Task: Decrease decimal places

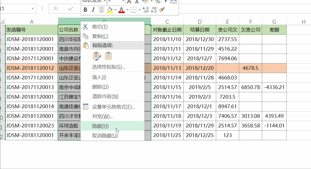Action: (x=154, y=10)
